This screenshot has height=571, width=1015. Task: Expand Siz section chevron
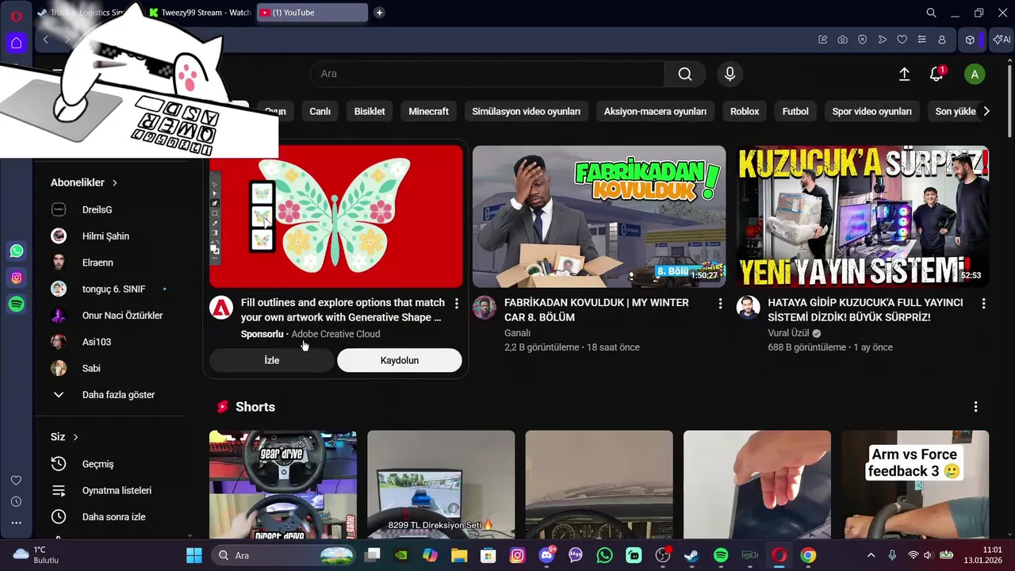75,437
